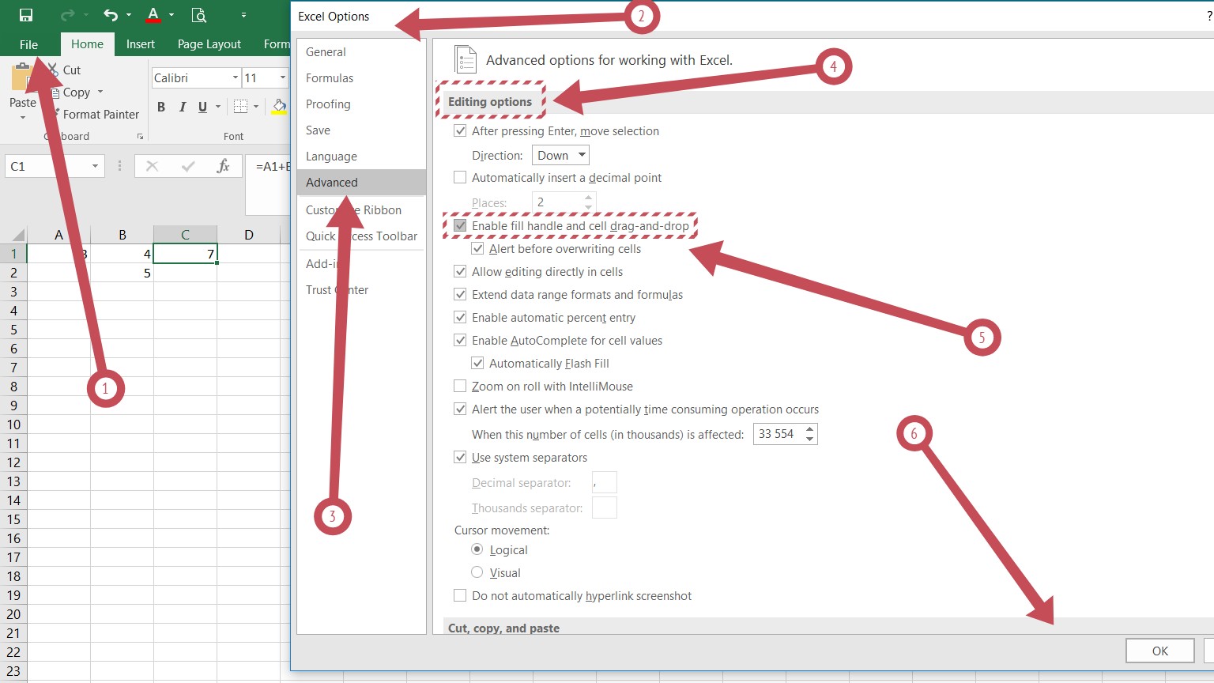Screen dimensions: 1214x683
Task: Click the Insert Function fx icon
Action: [x=225, y=166]
